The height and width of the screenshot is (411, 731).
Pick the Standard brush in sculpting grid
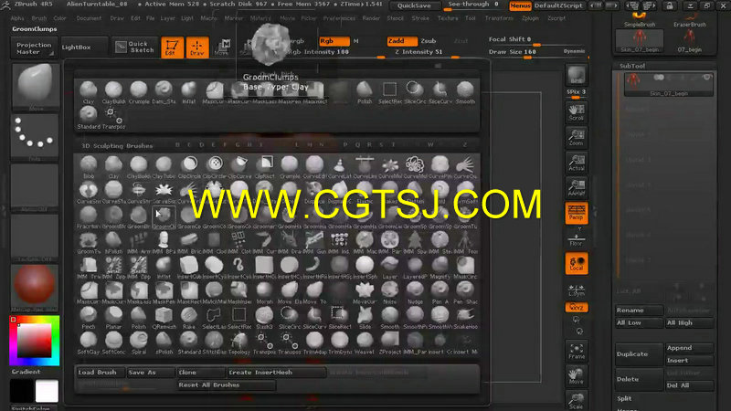(189, 342)
